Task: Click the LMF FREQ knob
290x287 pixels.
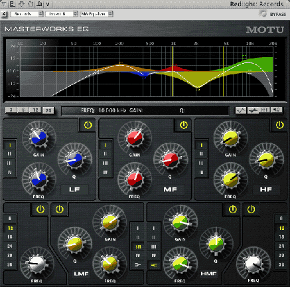Action: coord(109,264)
